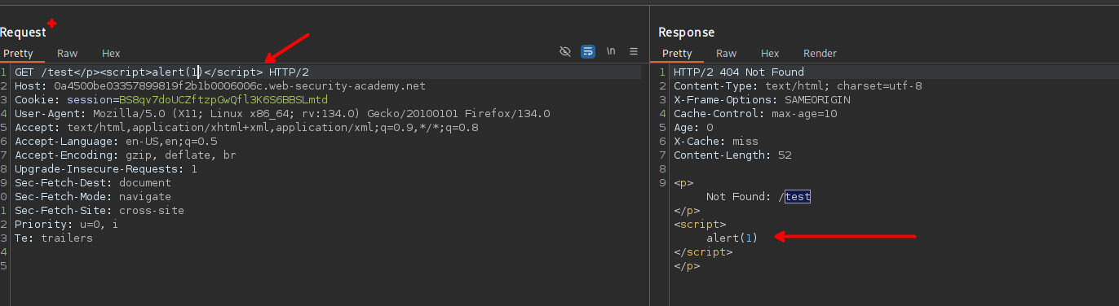Open the Request panel hamburger menu
The width and height of the screenshot is (1119, 306).
click(634, 52)
